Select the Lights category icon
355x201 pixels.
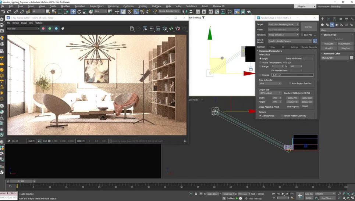[332, 25]
